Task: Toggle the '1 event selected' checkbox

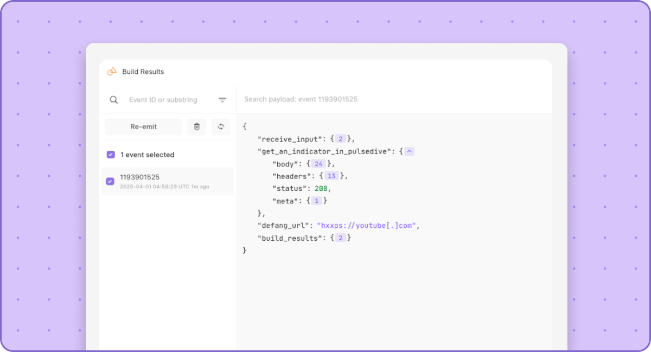Action: (x=111, y=155)
